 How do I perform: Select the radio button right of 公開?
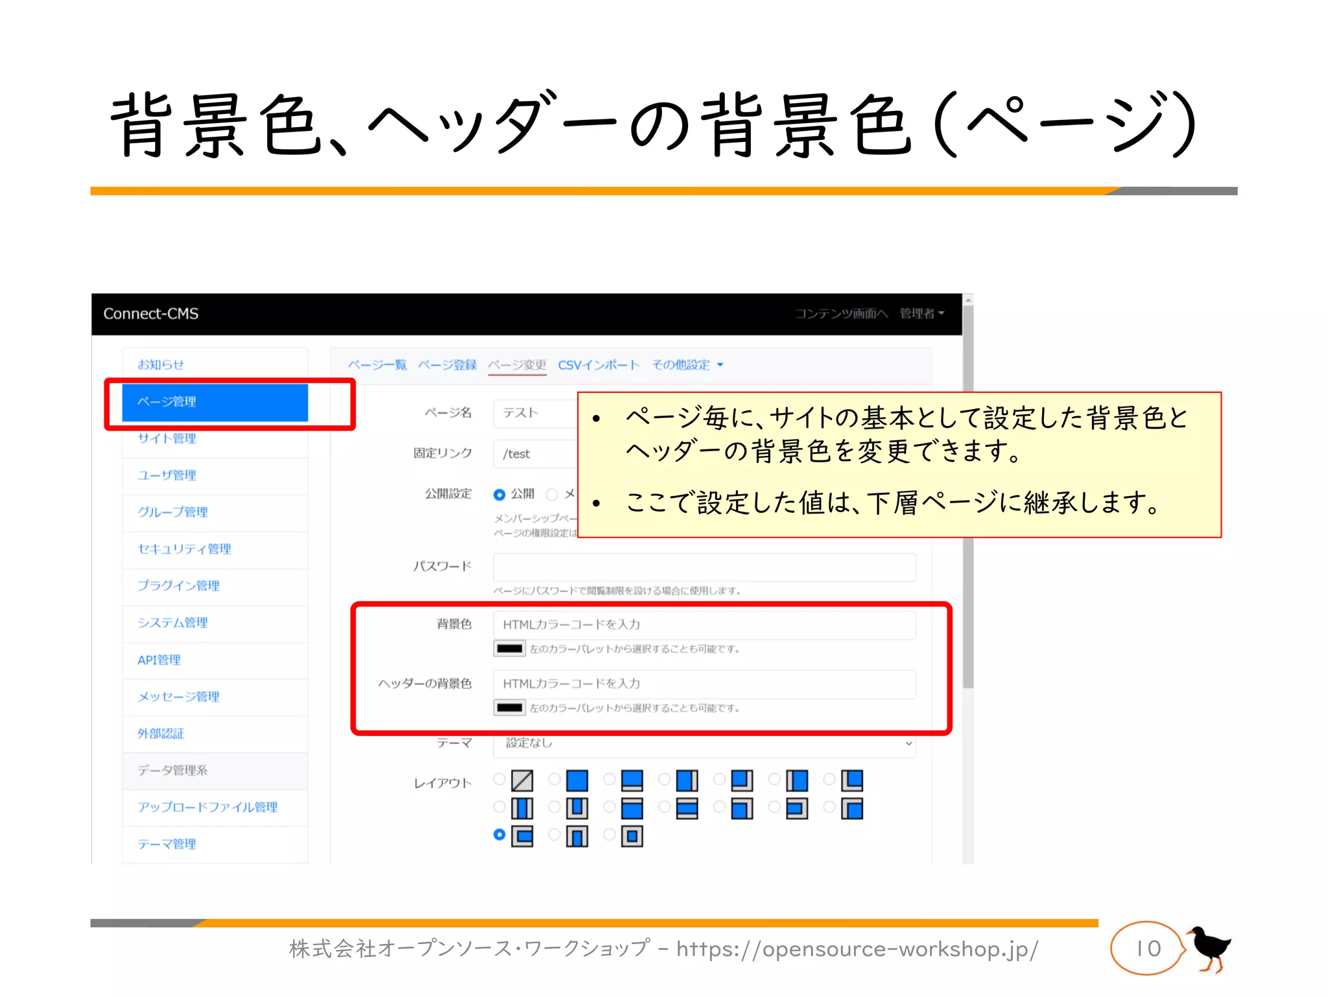pos(552,495)
